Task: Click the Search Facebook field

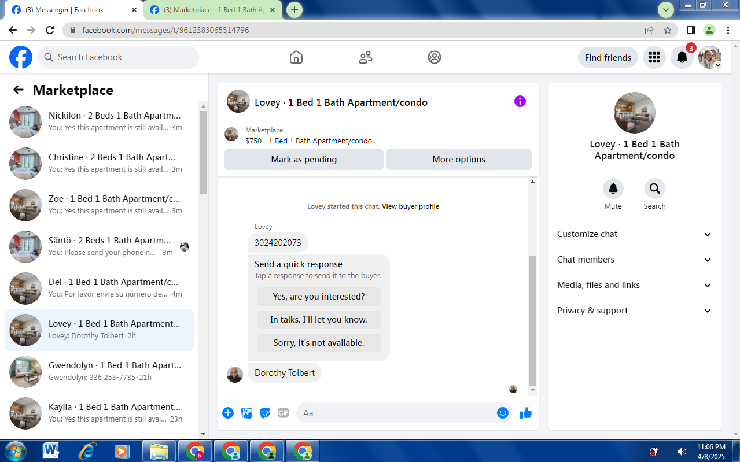Action: [x=118, y=57]
